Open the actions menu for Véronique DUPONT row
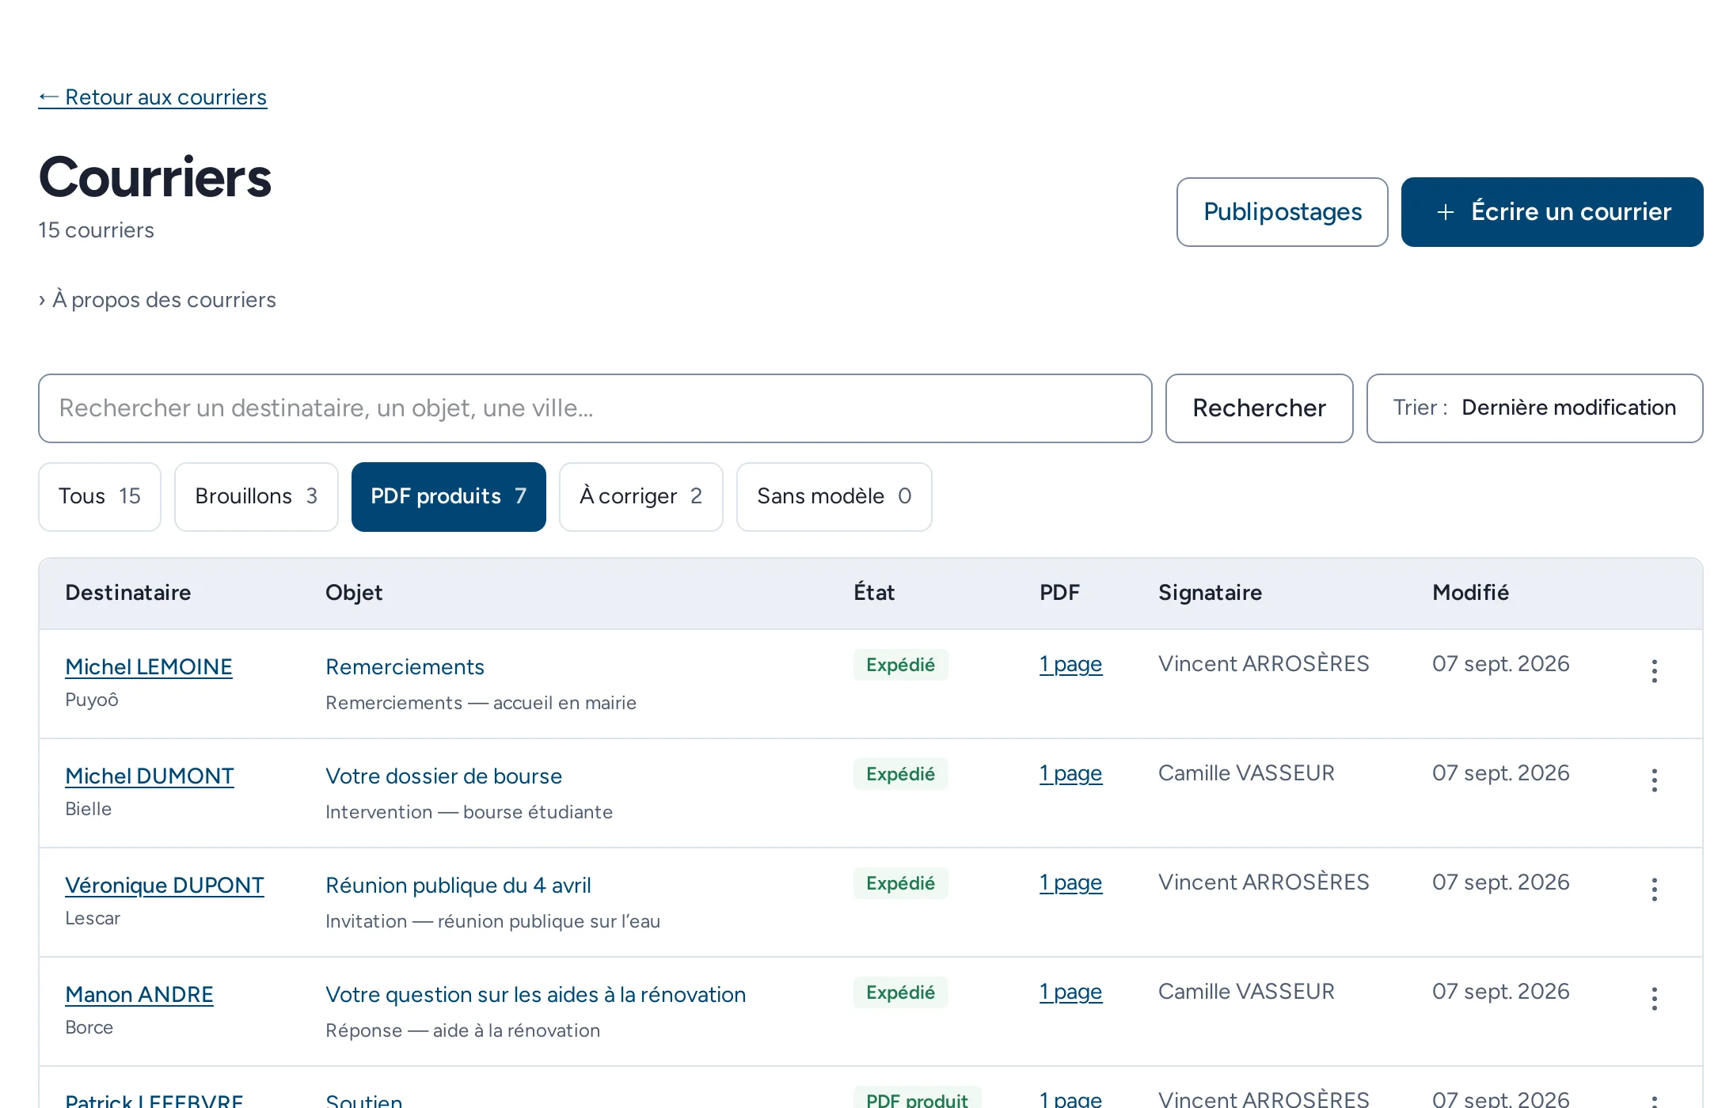The image size is (1718, 1108). point(1654,889)
